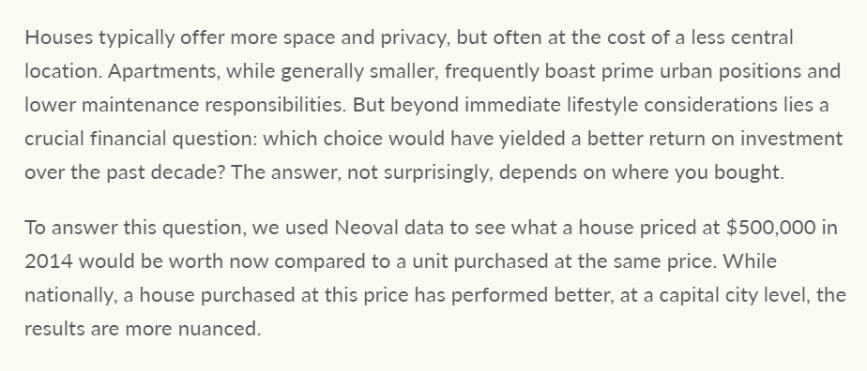The width and height of the screenshot is (867, 371).
Task: Click the "$500,000" price figure
Action: click(x=771, y=228)
